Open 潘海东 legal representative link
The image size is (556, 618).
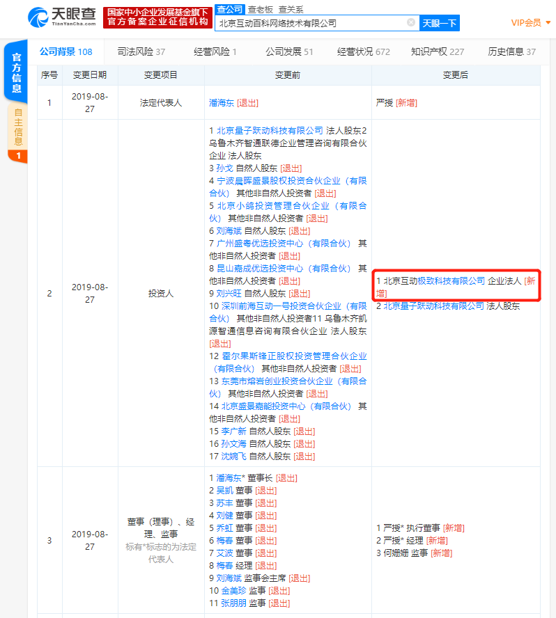[222, 103]
